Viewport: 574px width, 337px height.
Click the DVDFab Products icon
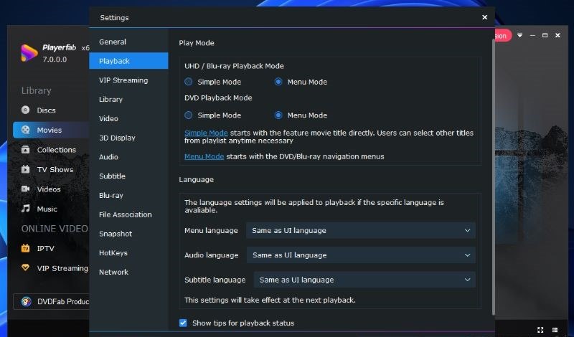tap(26, 301)
